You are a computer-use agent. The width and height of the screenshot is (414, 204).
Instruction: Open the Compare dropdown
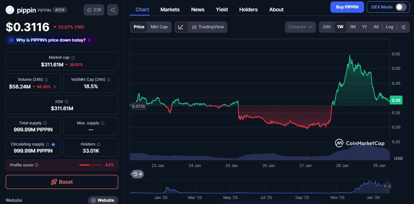(300, 27)
